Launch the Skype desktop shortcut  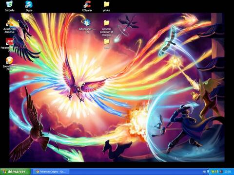[x=29, y=6]
